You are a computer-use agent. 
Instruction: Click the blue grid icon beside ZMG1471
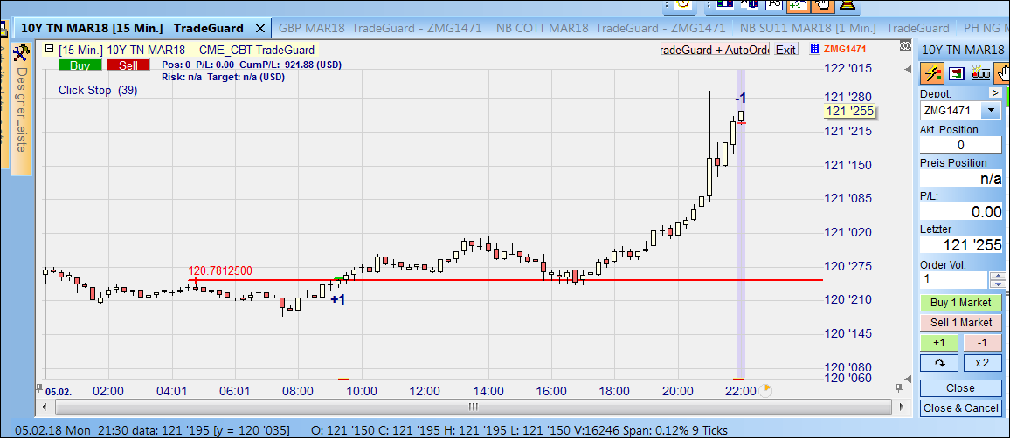[x=815, y=49]
